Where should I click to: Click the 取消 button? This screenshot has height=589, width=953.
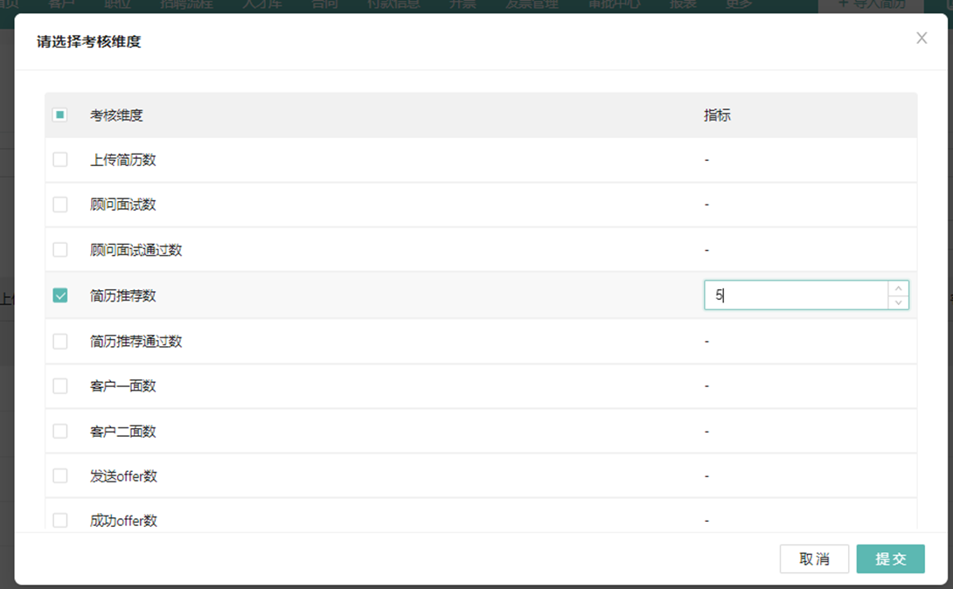click(815, 559)
